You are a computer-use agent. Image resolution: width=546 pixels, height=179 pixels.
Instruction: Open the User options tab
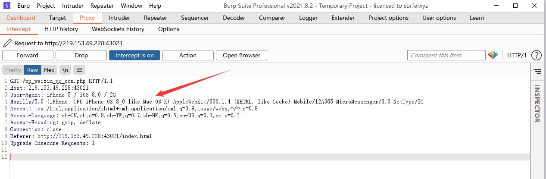pyautogui.click(x=439, y=18)
